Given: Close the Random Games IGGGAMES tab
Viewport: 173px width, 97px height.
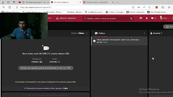Looking at the screenshot, I should coord(113,2).
